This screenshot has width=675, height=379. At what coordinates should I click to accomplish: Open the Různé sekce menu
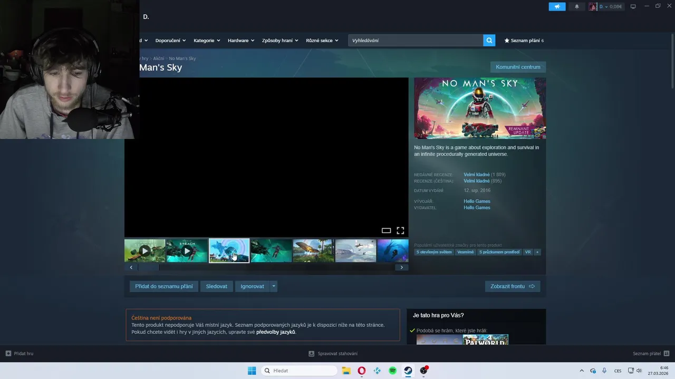[x=322, y=41]
